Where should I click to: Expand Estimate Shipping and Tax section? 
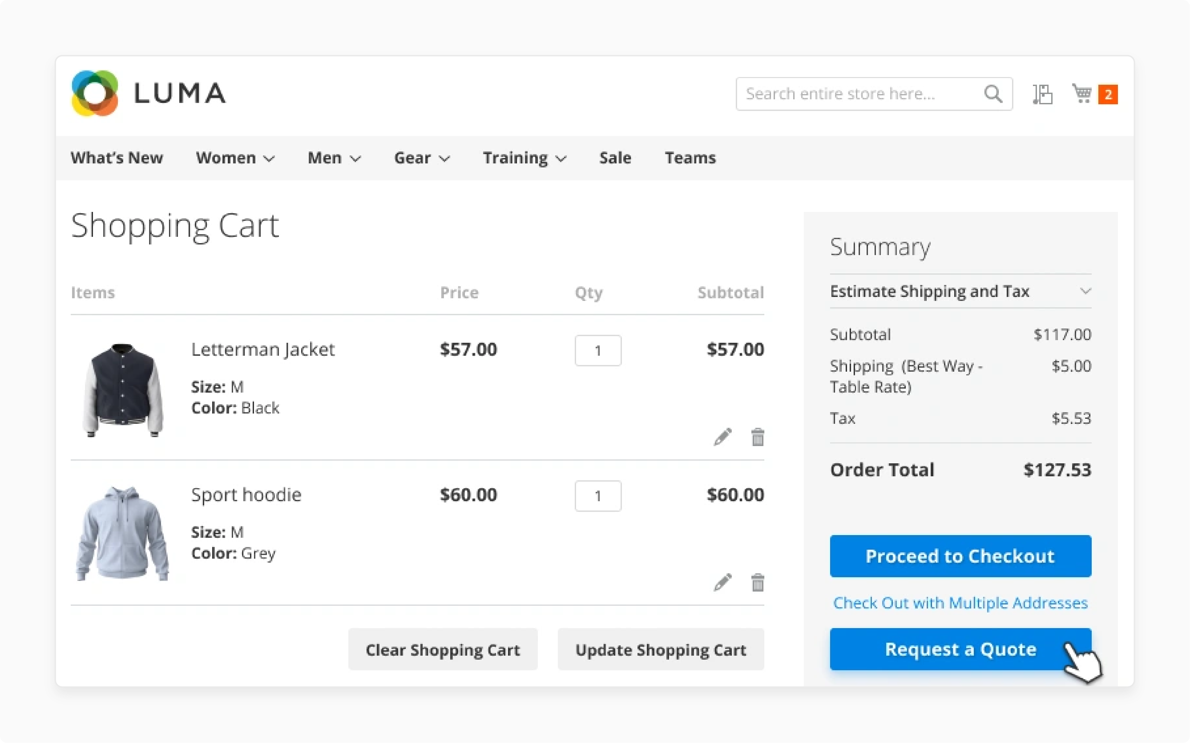960,291
